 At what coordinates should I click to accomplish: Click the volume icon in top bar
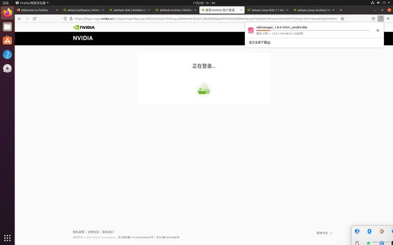coord(378,3)
